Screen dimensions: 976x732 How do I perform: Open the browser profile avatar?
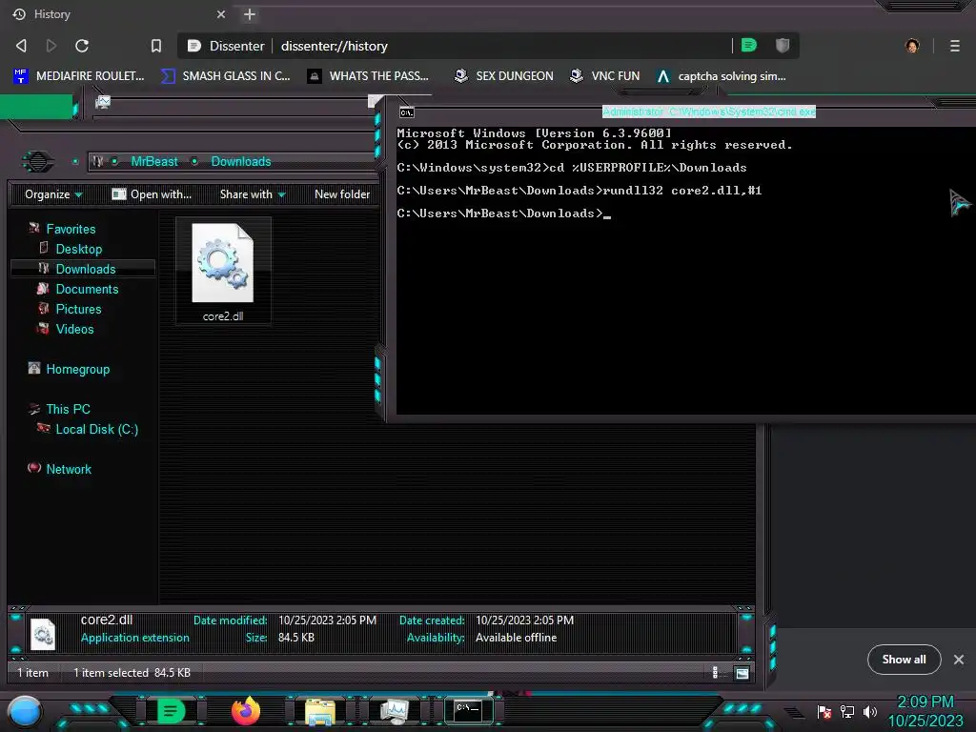pos(912,46)
